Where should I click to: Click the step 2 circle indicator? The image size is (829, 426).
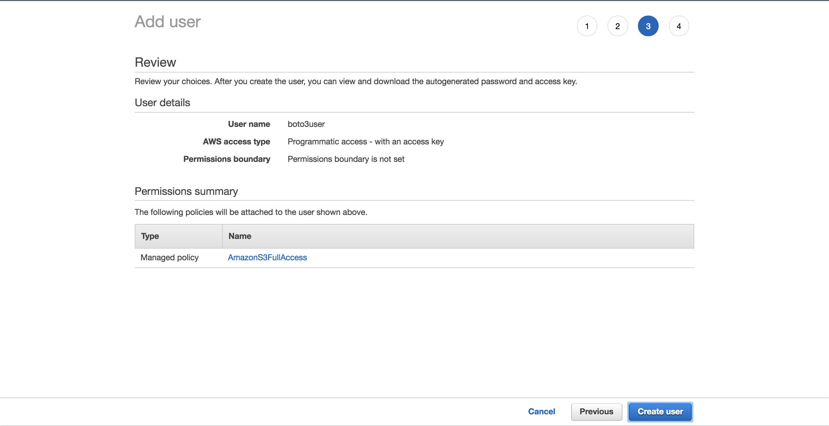[x=617, y=26]
